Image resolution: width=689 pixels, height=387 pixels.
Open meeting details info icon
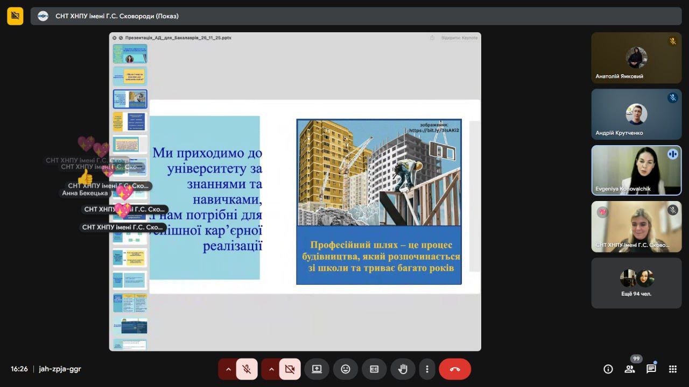pos(608,369)
